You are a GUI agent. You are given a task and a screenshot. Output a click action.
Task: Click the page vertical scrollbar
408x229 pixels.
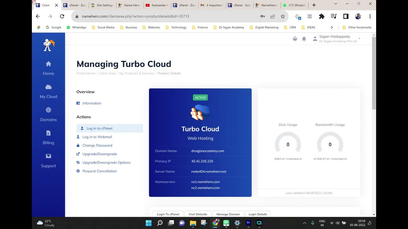pyautogui.click(x=374, y=73)
